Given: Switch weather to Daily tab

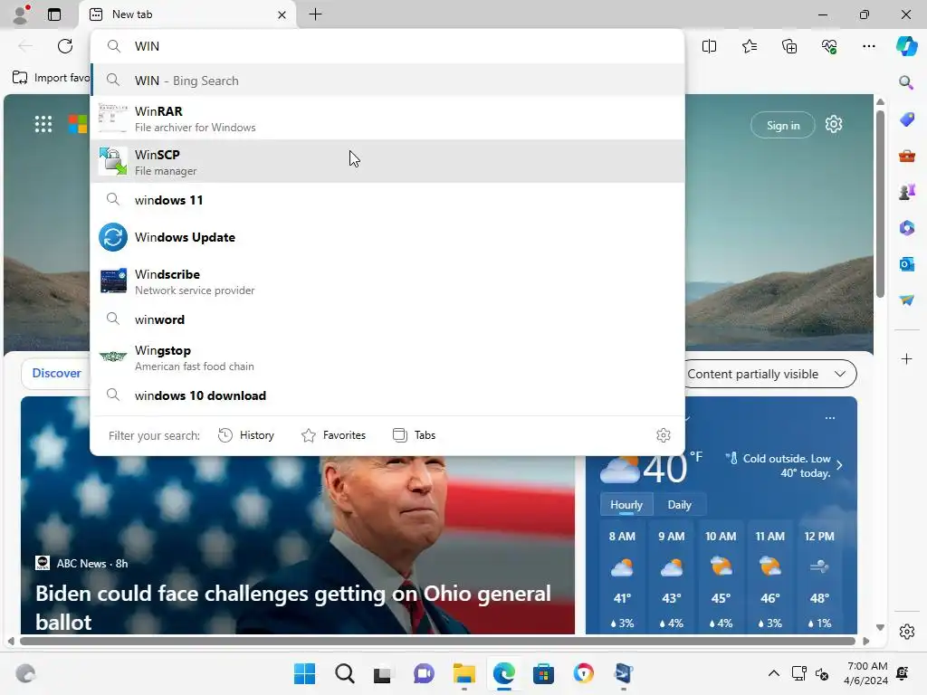Looking at the screenshot, I should coord(679,505).
